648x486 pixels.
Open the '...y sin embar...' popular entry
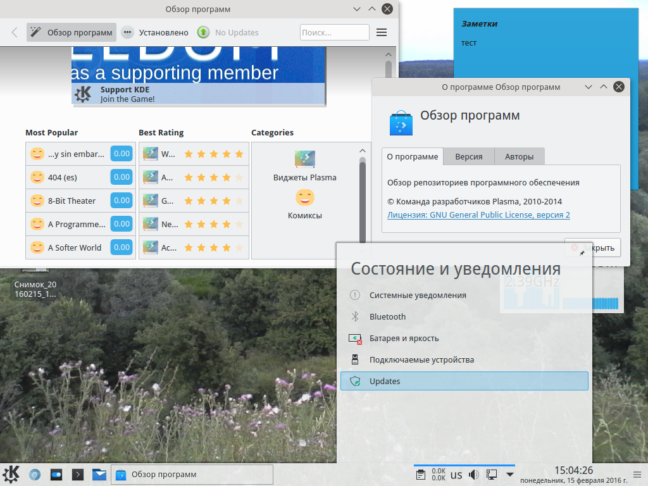(x=80, y=154)
